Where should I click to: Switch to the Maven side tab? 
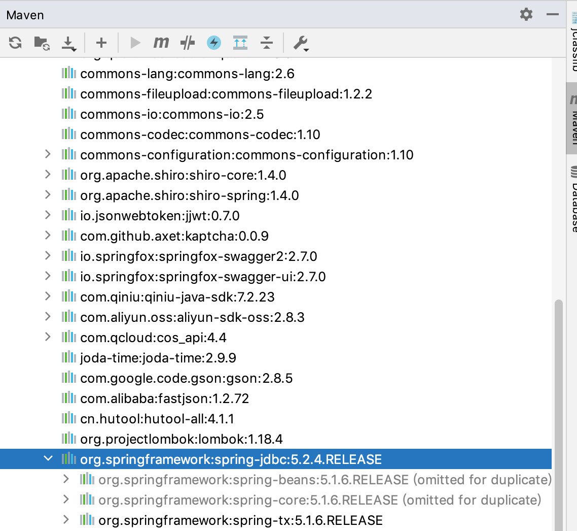click(x=572, y=119)
